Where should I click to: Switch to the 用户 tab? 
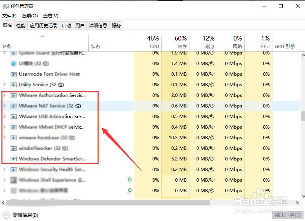click(x=80, y=25)
